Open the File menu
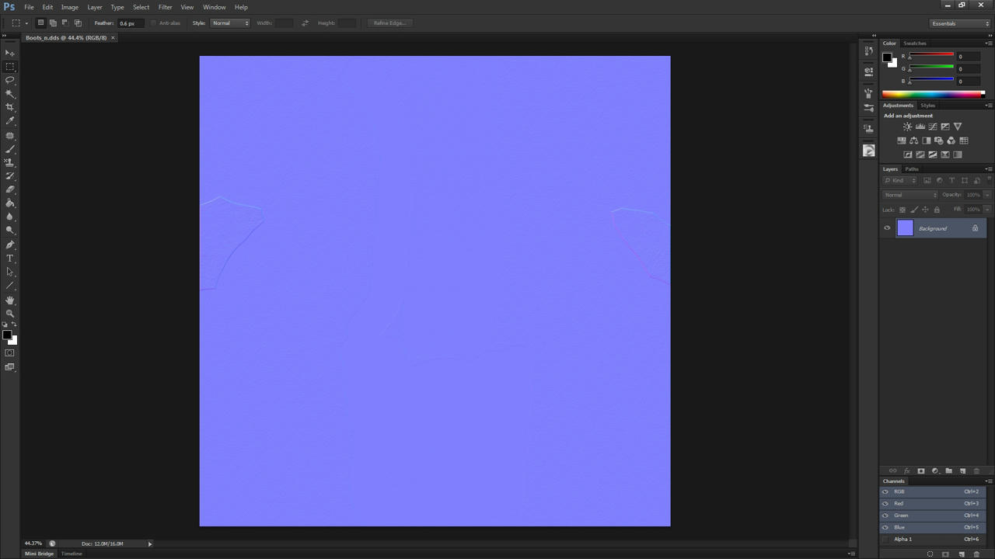 29,7
